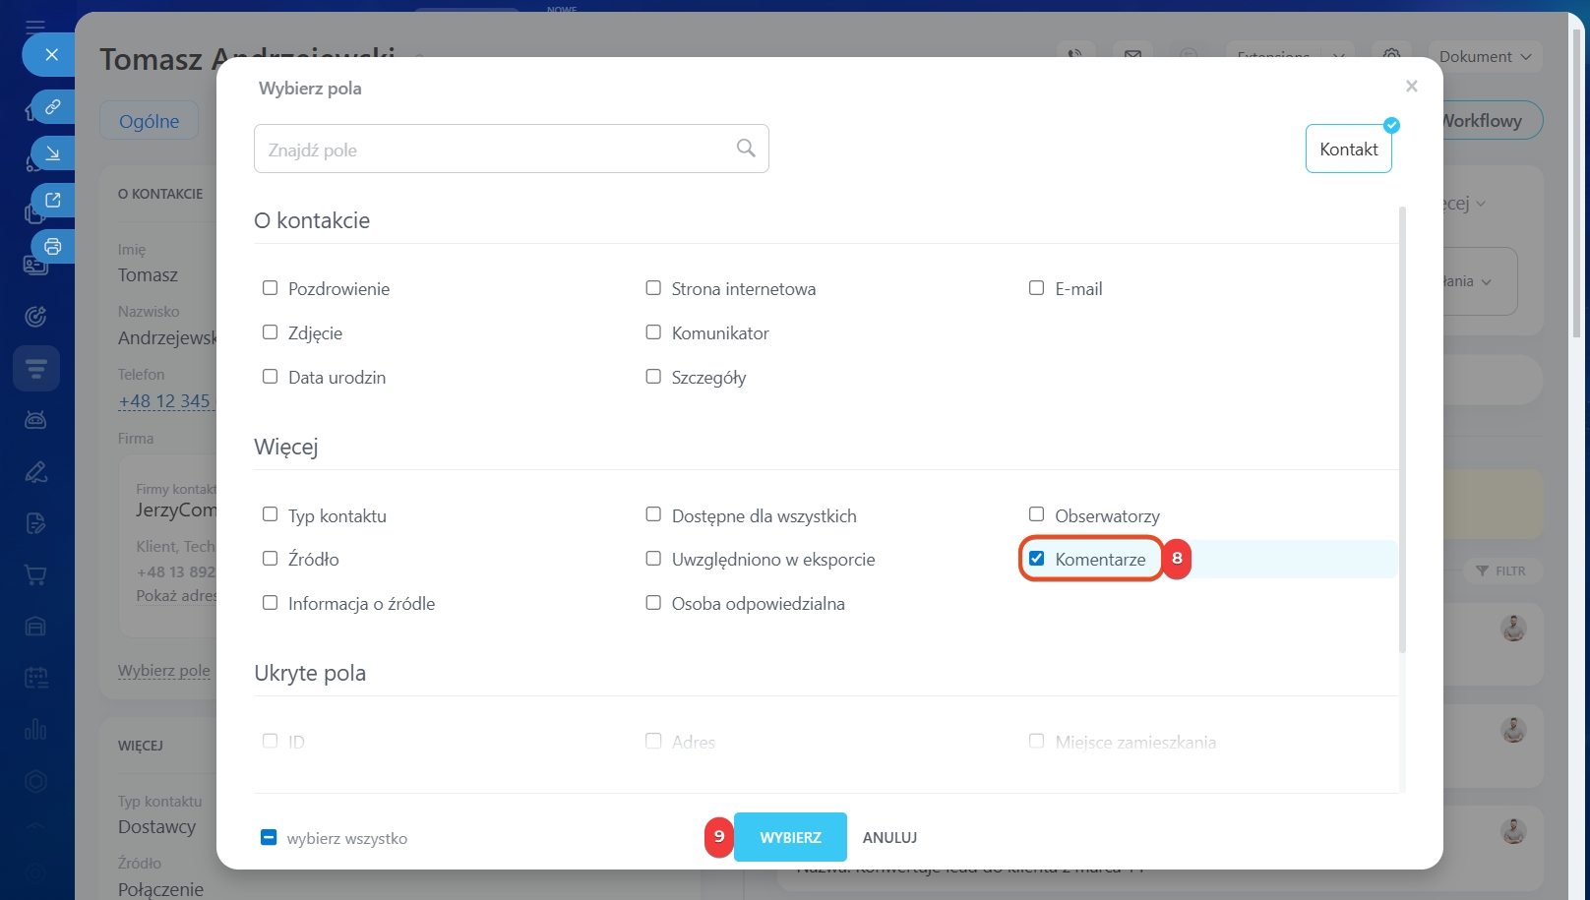
Task: Close the side panel with X button
Action: pyautogui.click(x=51, y=55)
